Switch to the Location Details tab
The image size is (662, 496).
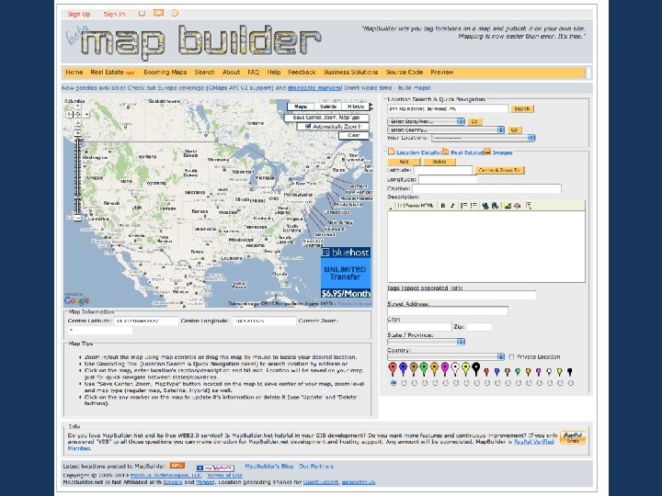tap(417, 152)
